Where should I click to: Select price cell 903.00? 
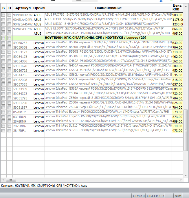coord(177,15)
